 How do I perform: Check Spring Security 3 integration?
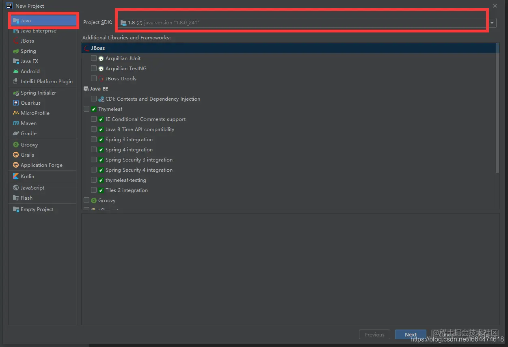[x=94, y=160]
